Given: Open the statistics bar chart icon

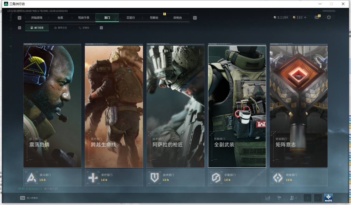Looking at the screenshot, I should tap(268, 198).
